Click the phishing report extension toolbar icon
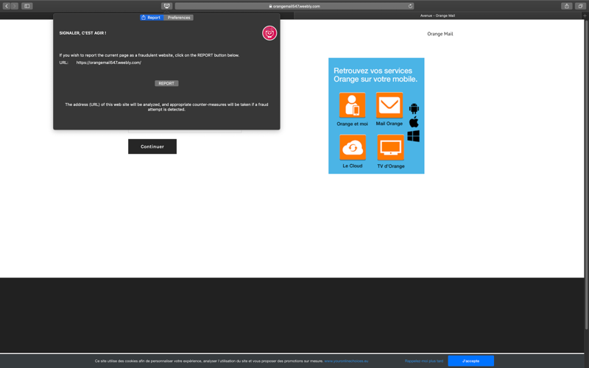The width and height of the screenshot is (589, 368). [167, 6]
